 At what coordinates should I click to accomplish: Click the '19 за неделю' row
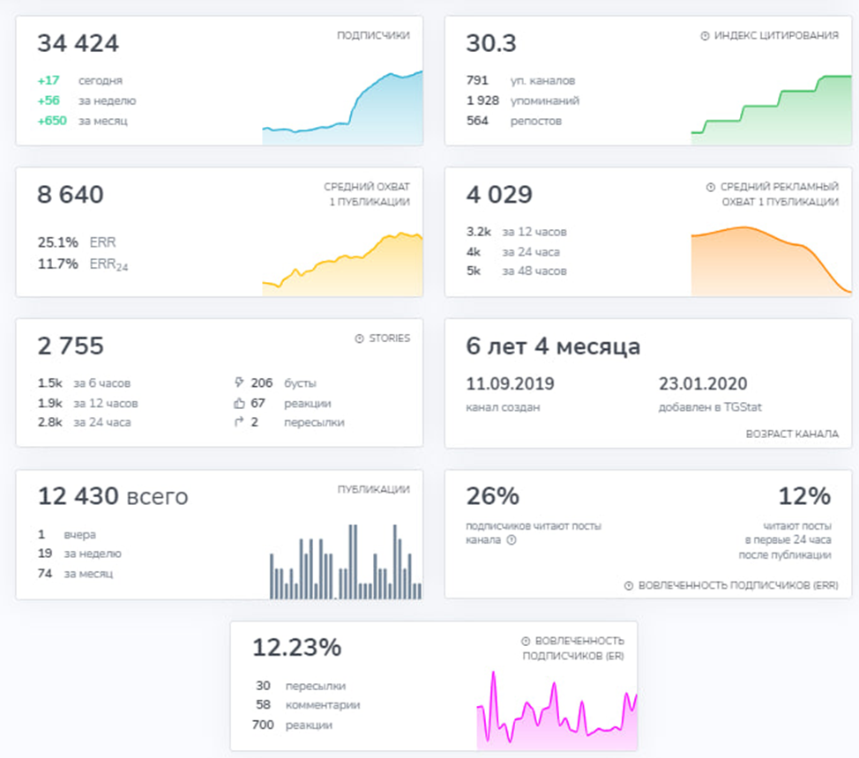click(79, 554)
